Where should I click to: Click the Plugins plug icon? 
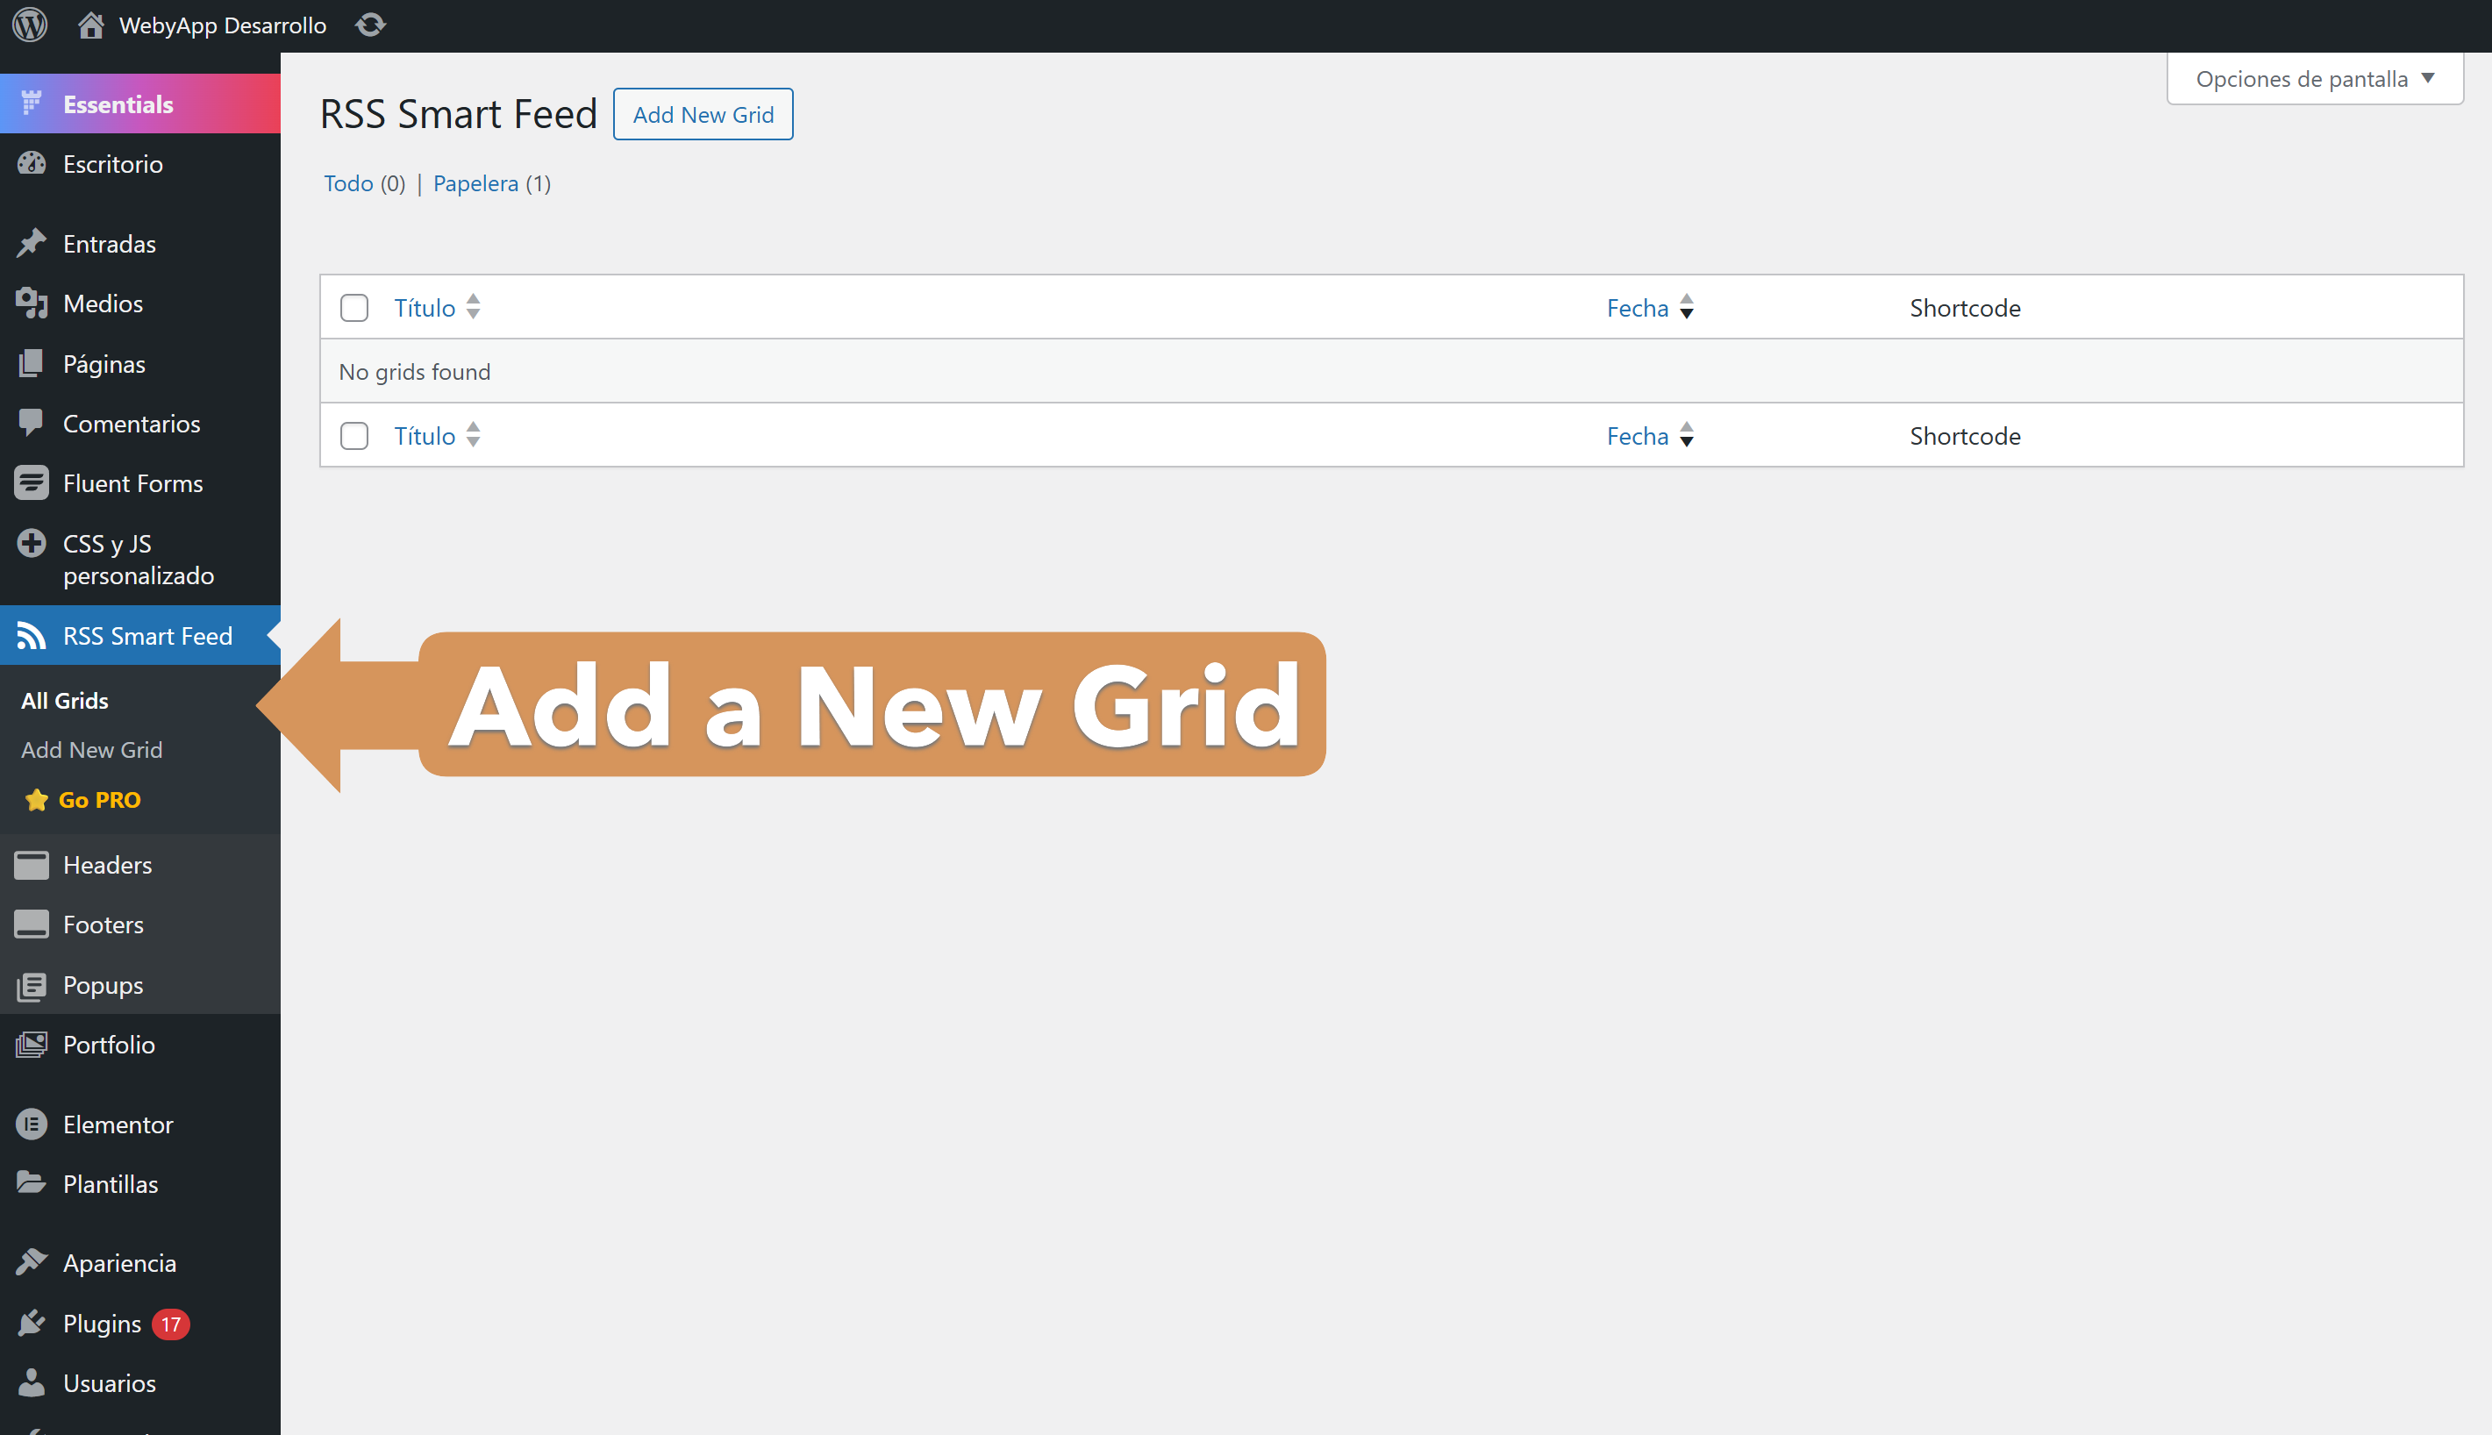click(x=32, y=1323)
